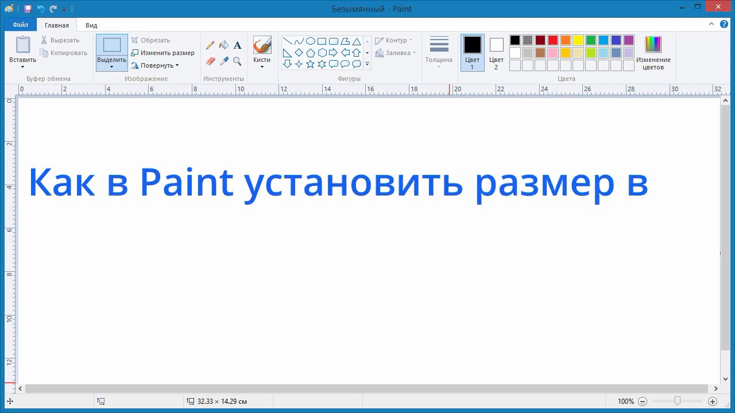Screen dimensions: 735x413
Task: Choose the green palette swatch
Action: coord(591,40)
